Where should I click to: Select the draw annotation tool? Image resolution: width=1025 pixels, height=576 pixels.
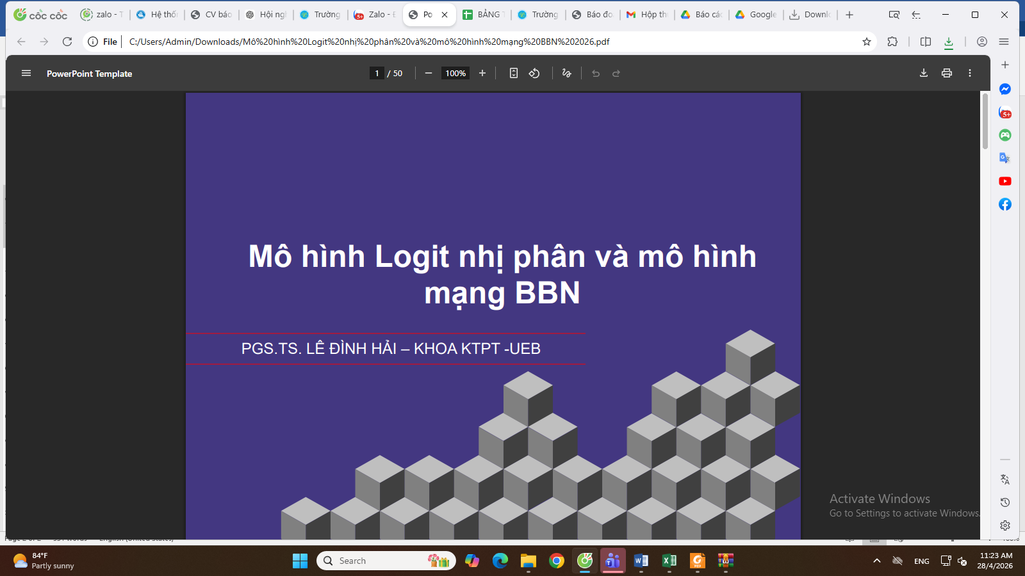click(566, 74)
